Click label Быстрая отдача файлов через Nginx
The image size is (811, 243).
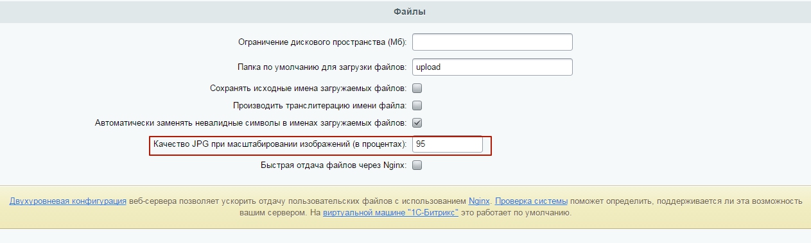click(x=334, y=165)
